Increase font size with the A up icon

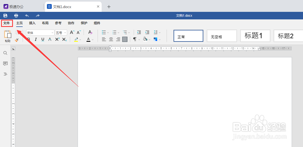tap(72, 32)
